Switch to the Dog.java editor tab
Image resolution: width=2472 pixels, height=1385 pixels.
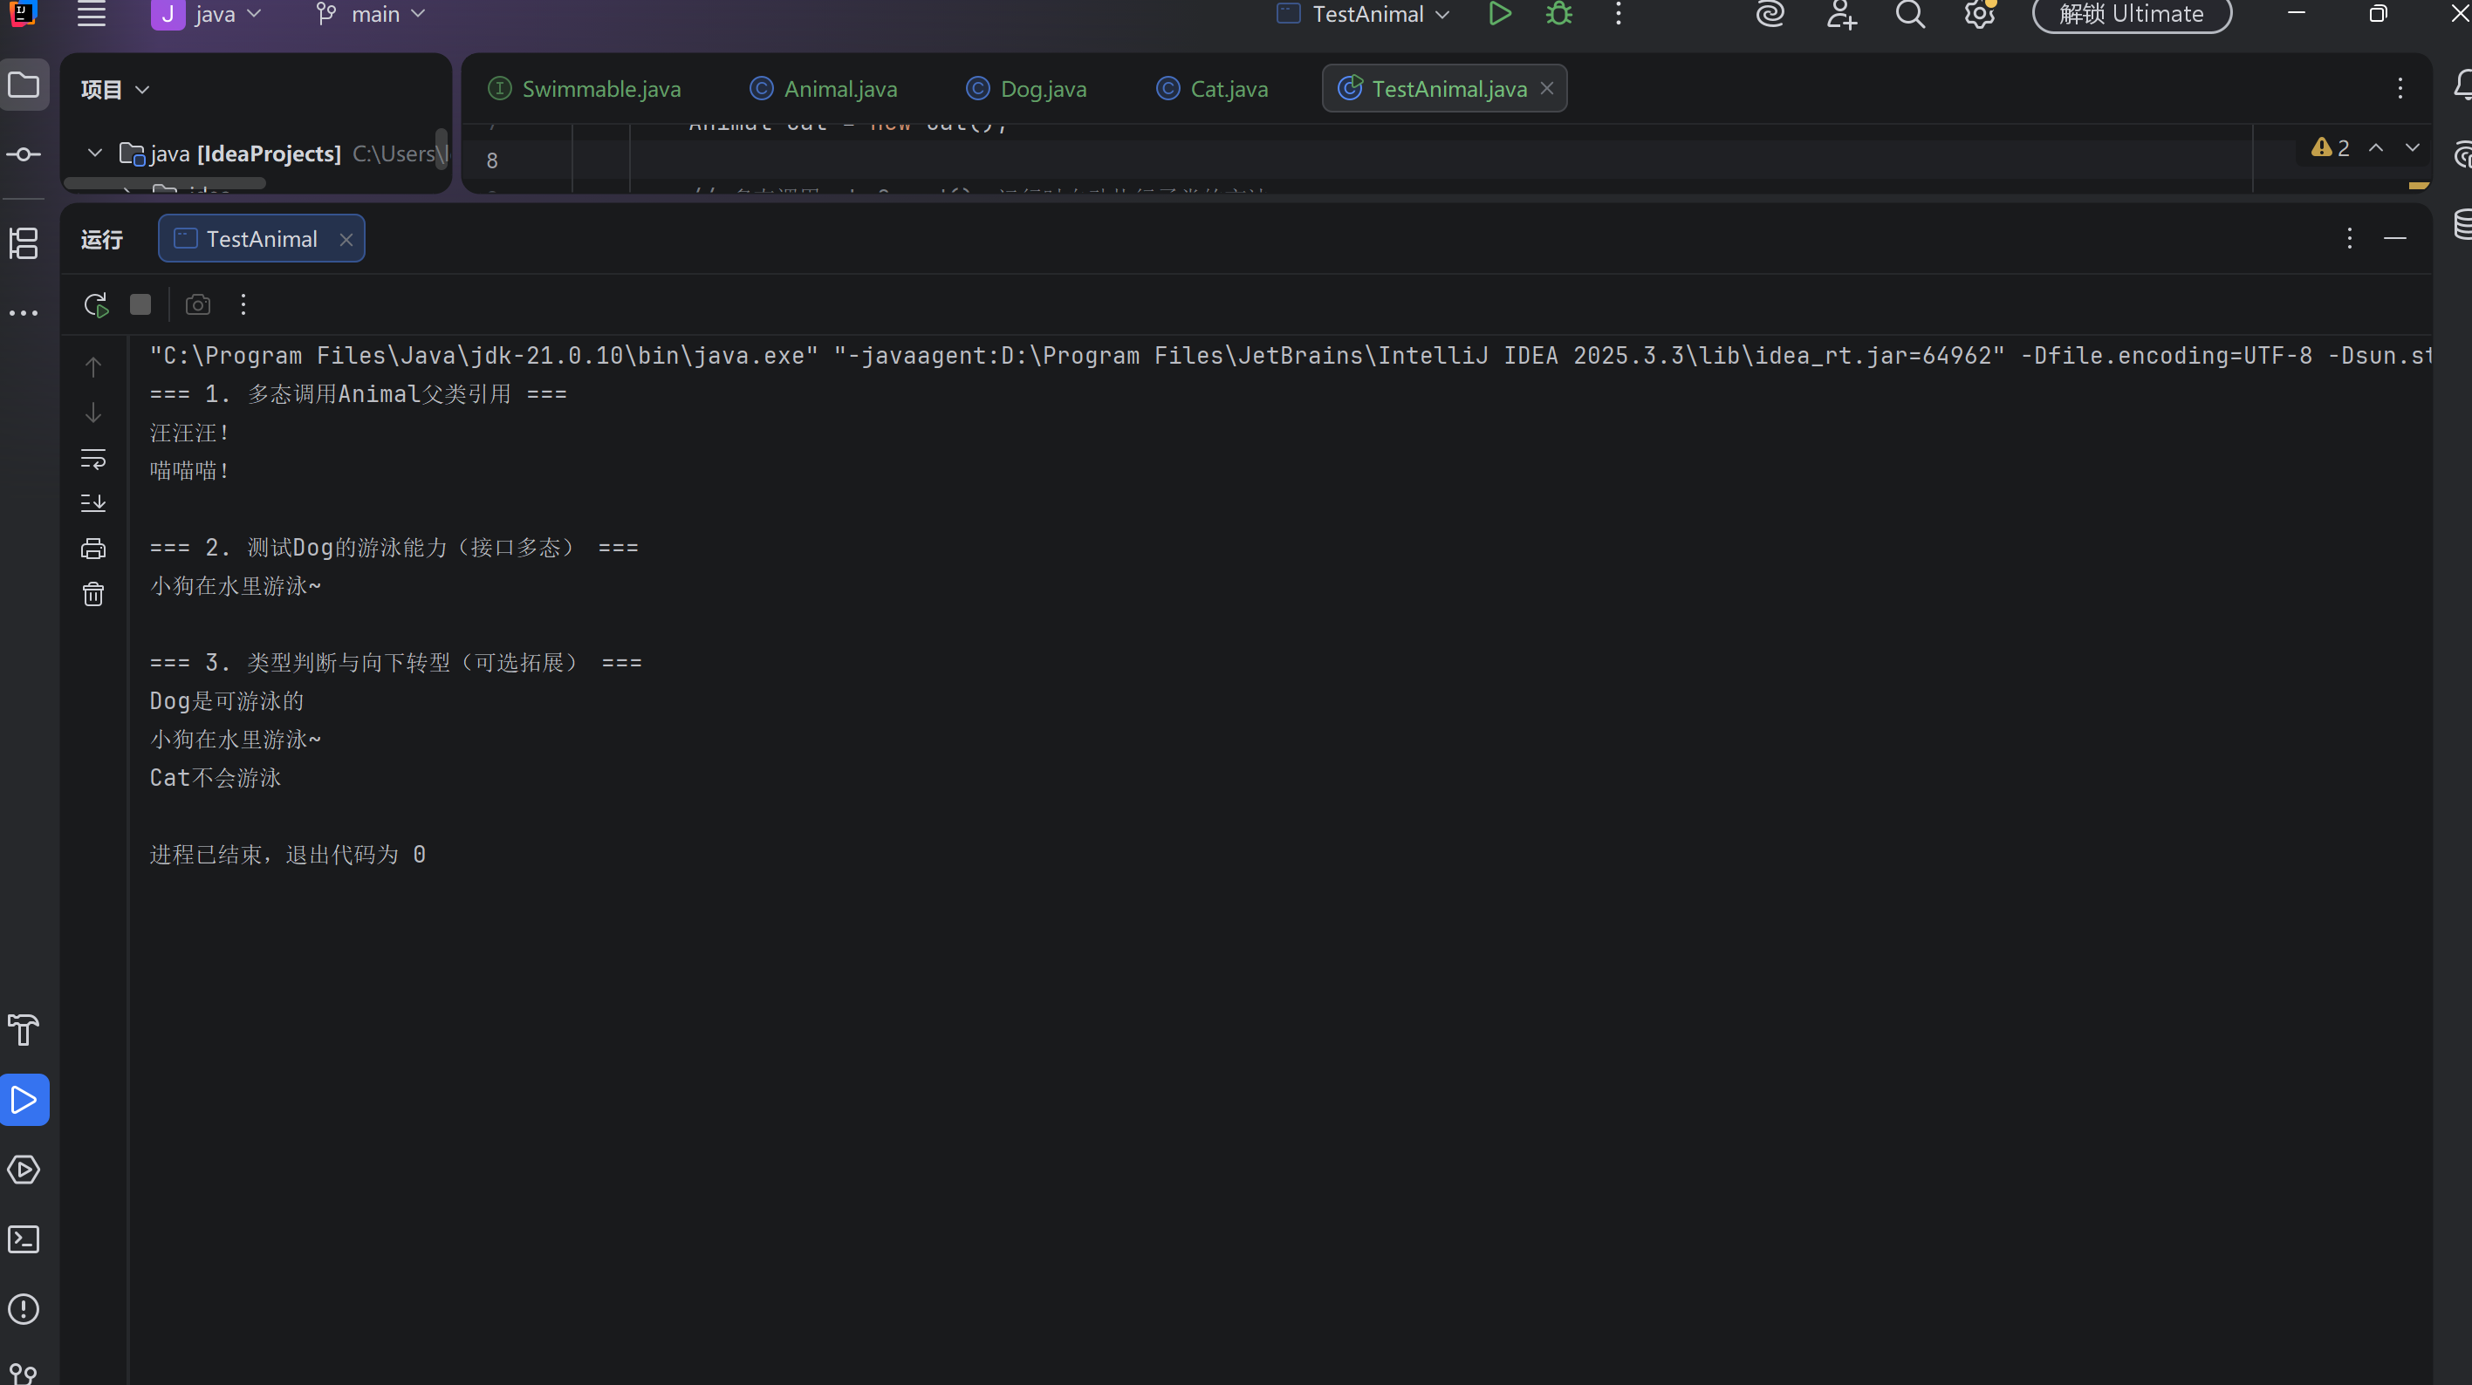pos(1027,89)
